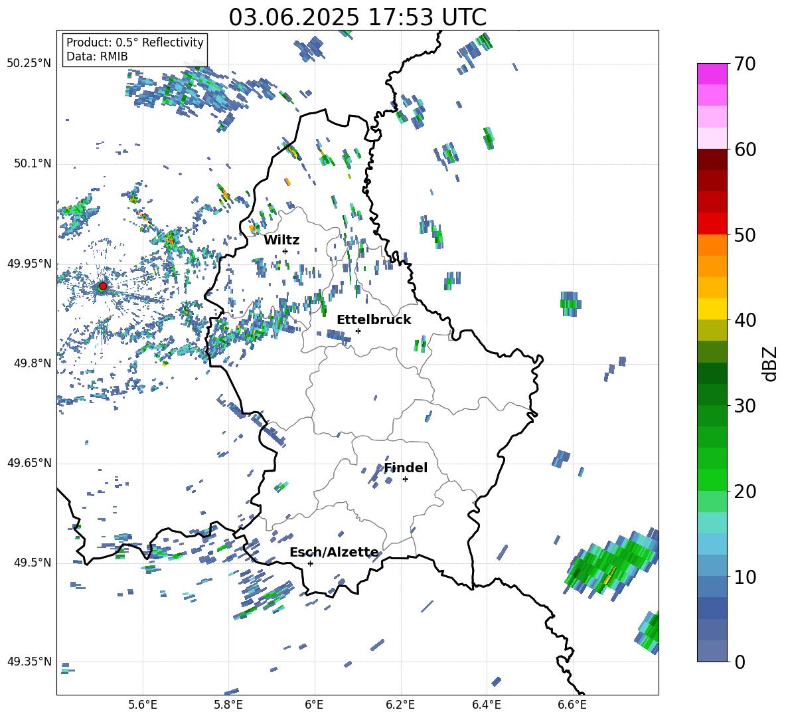Click the cross marker below Ettelbruck

pos(358,331)
